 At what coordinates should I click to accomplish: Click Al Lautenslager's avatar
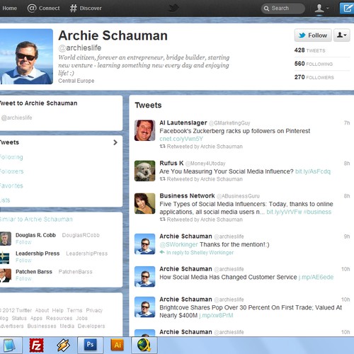(144, 130)
